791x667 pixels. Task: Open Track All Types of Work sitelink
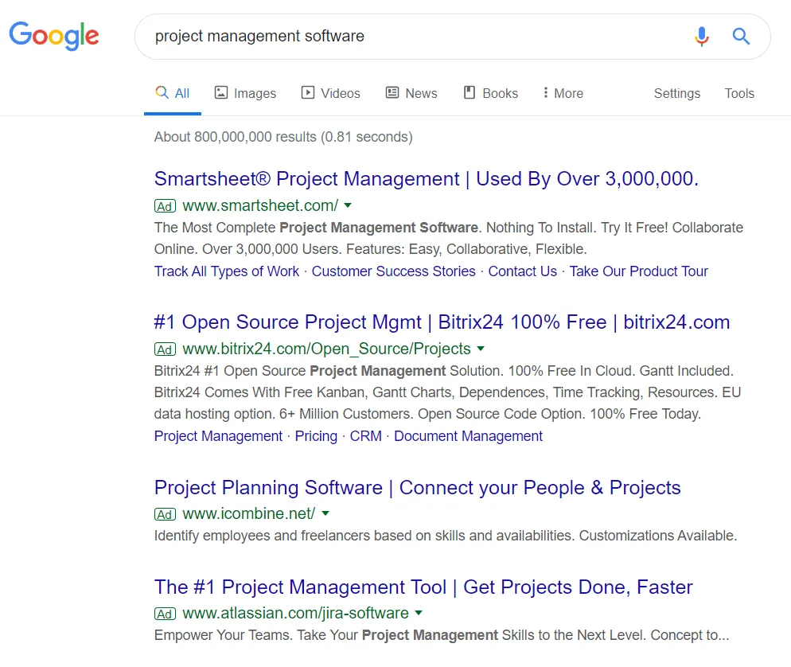[x=227, y=271]
